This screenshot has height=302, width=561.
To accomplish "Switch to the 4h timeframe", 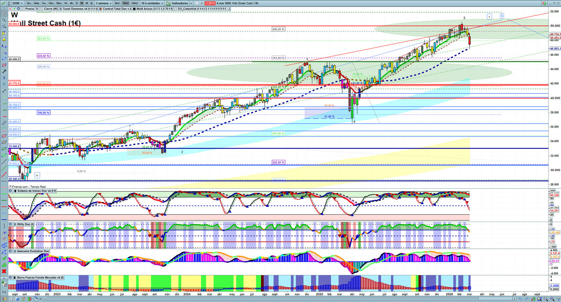I will tap(71, 3).
